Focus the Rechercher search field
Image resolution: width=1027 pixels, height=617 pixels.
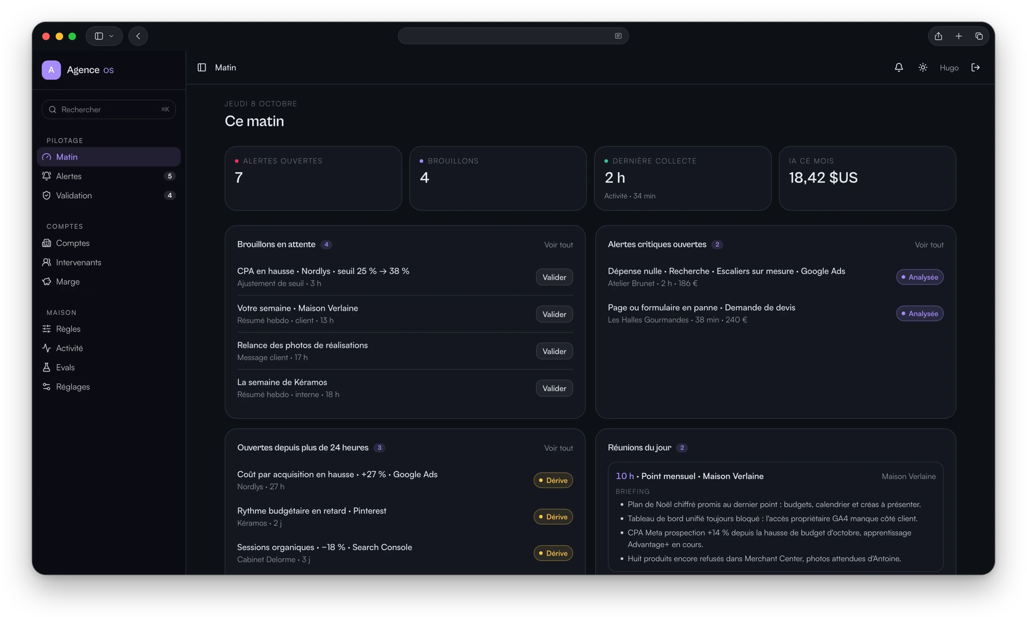coord(109,109)
